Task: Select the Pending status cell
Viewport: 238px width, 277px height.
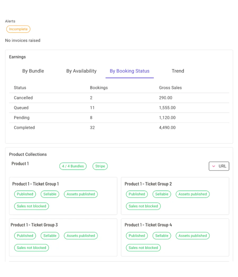Action: tap(22, 118)
